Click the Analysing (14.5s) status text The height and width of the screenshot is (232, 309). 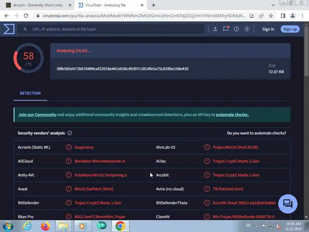[74, 51]
